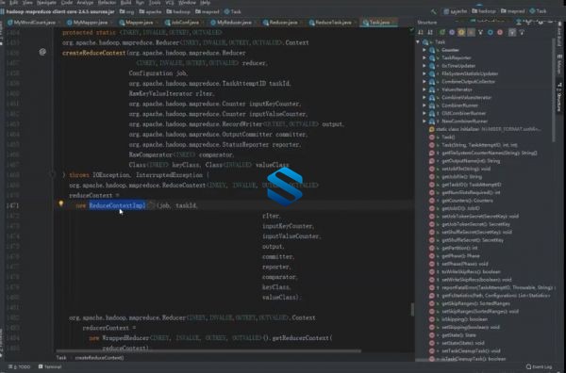Click the class icon beside Counter
566x373 pixels.
(432, 50)
